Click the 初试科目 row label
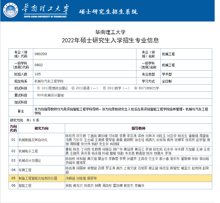Screen dimensions: 220x203 (x=21, y=88)
